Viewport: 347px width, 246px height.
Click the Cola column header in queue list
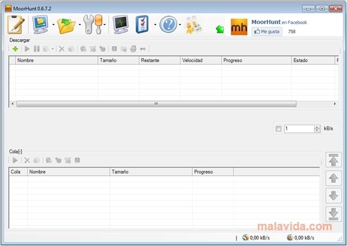click(x=18, y=171)
